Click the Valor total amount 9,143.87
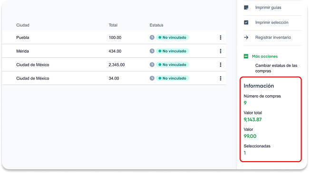This screenshot has width=309, height=173. pos(252,119)
